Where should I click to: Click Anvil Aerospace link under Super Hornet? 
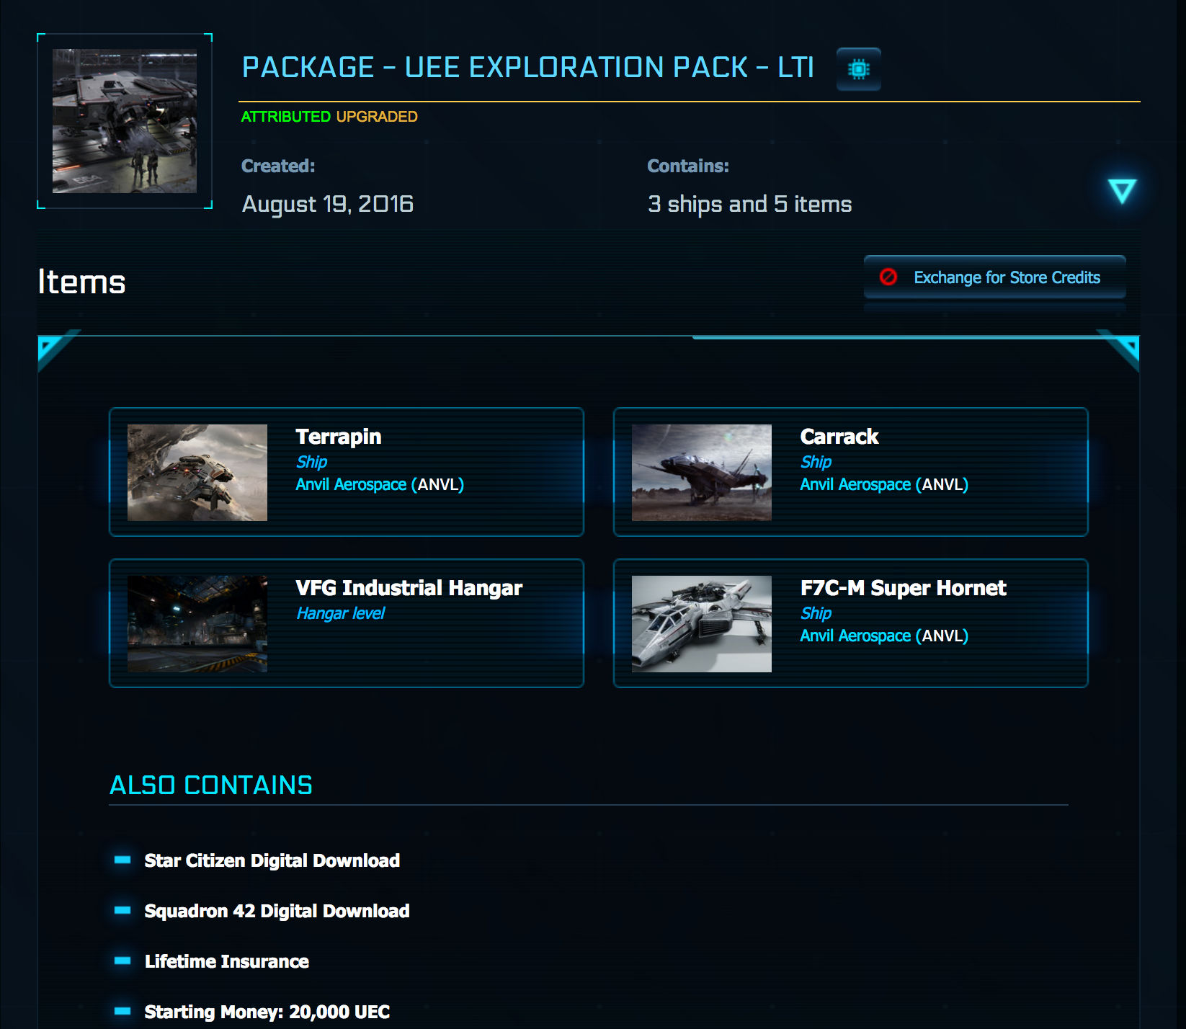coord(884,636)
